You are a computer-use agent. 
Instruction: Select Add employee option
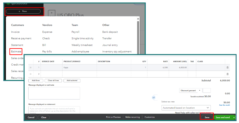point(80,52)
